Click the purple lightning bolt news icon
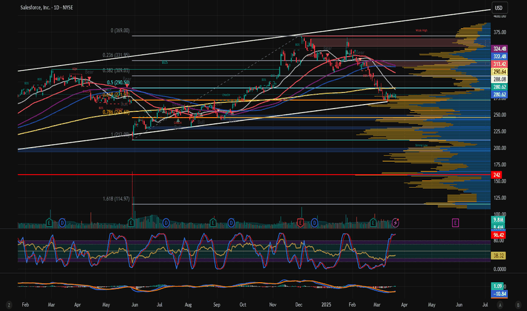Screen dimensions: 527x311 click(396, 222)
